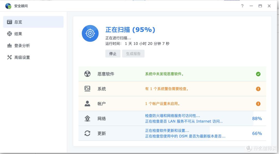Screen dimensions: 279x154
Task: Click the 停止 button to stop scanning
Action: pyautogui.click(x=113, y=54)
